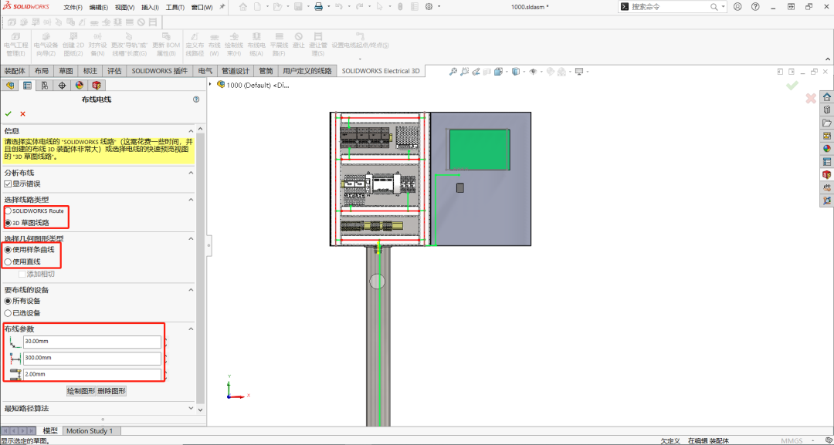The width and height of the screenshot is (834, 445).
Task: Collapse the 分析布线 section
Action: (191, 173)
